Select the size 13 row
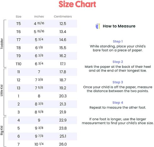 pos(43,88)
